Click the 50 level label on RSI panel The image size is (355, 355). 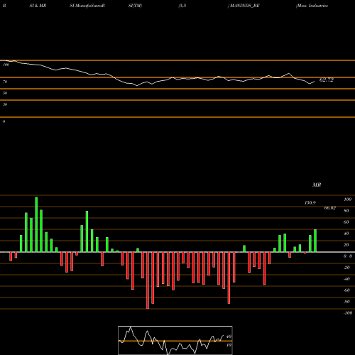pos(5,93)
